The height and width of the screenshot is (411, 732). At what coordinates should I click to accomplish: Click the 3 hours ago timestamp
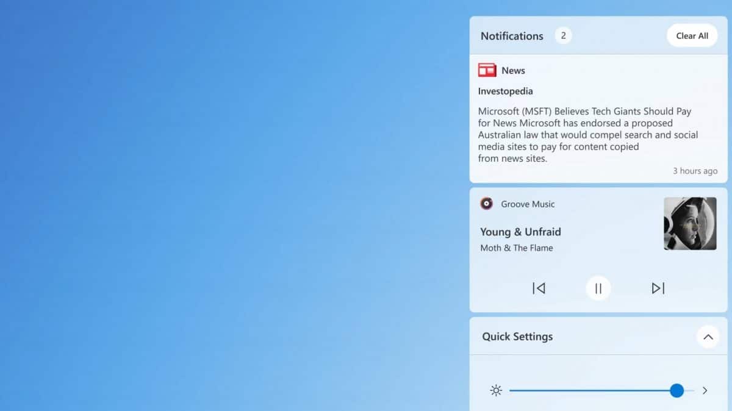695,171
